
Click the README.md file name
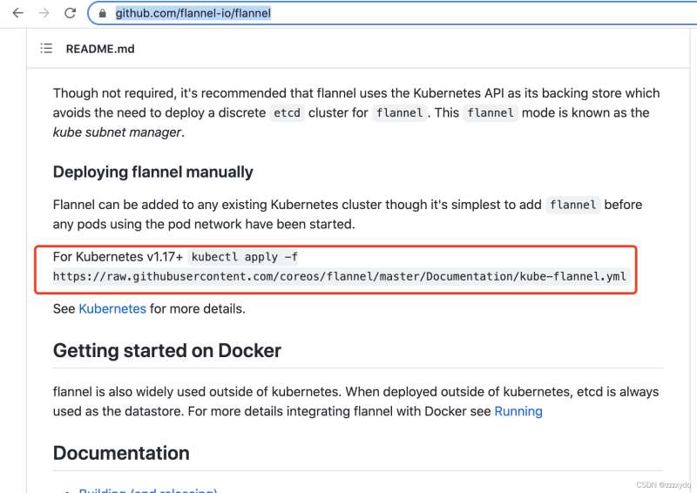tap(100, 49)
